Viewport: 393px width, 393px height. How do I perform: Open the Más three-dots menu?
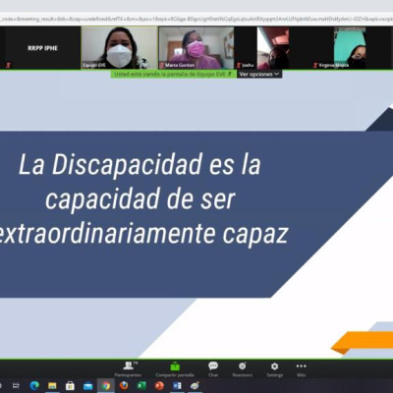tap(302, 369)
